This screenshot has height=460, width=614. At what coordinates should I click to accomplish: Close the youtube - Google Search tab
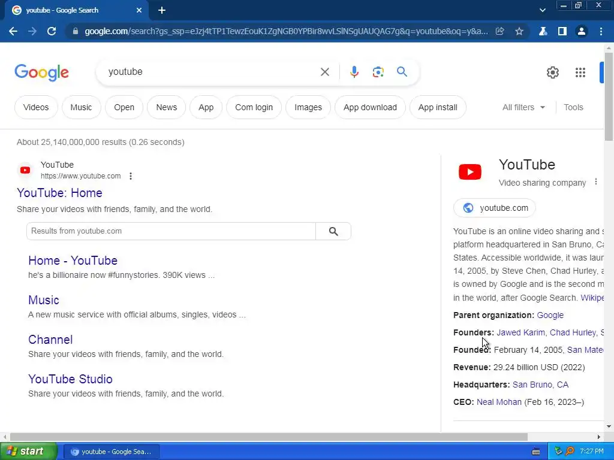point(139,11)
